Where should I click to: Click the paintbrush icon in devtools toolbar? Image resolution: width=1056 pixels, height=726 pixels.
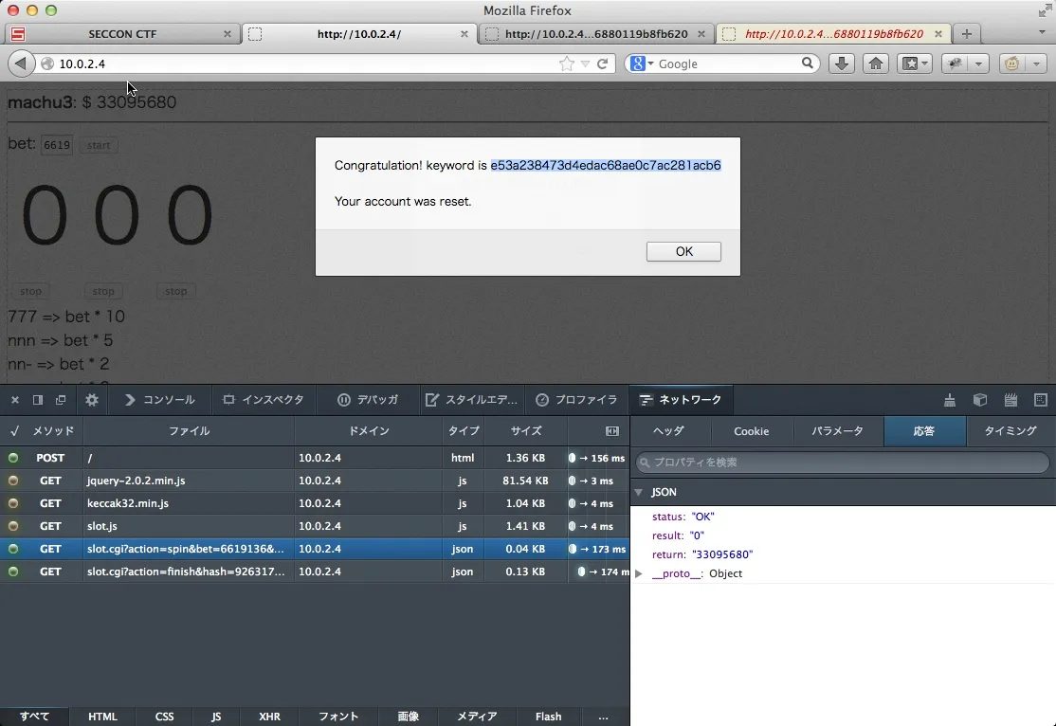[949, 400]
